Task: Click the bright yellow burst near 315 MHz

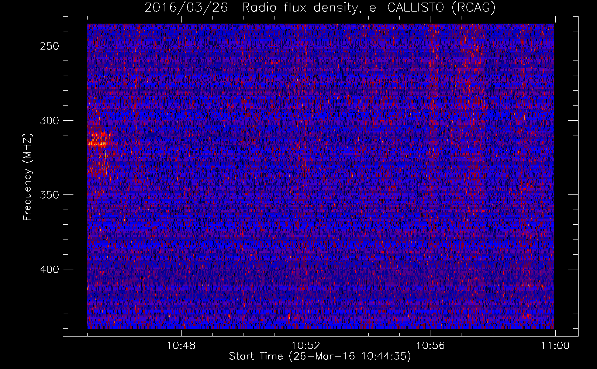Action: click(97, 144)
